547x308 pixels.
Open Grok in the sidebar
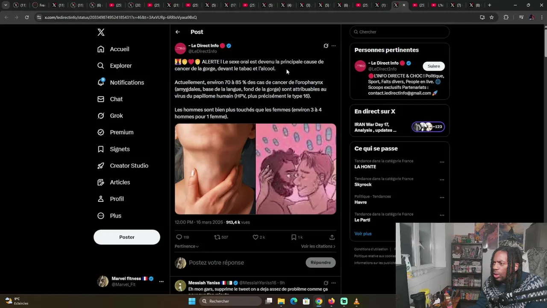[110, 116]
